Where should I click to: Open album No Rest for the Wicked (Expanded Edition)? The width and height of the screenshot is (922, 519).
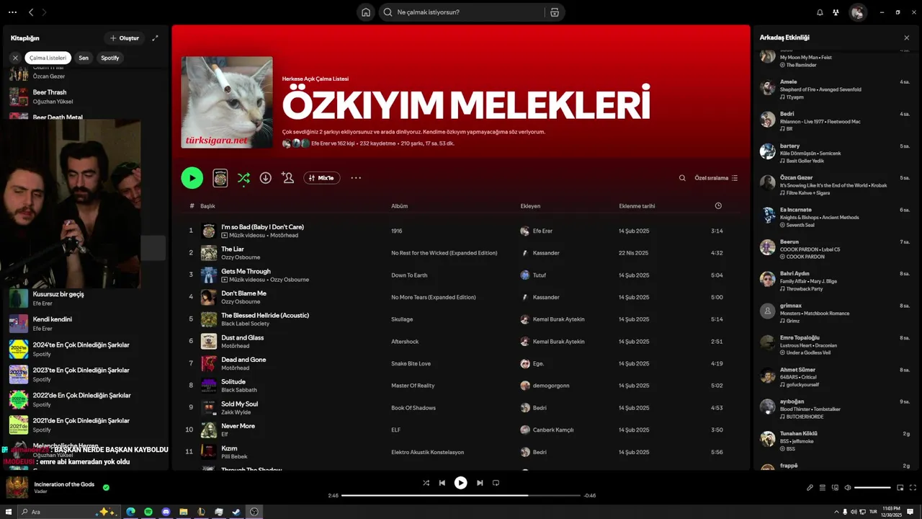[444, 253]
